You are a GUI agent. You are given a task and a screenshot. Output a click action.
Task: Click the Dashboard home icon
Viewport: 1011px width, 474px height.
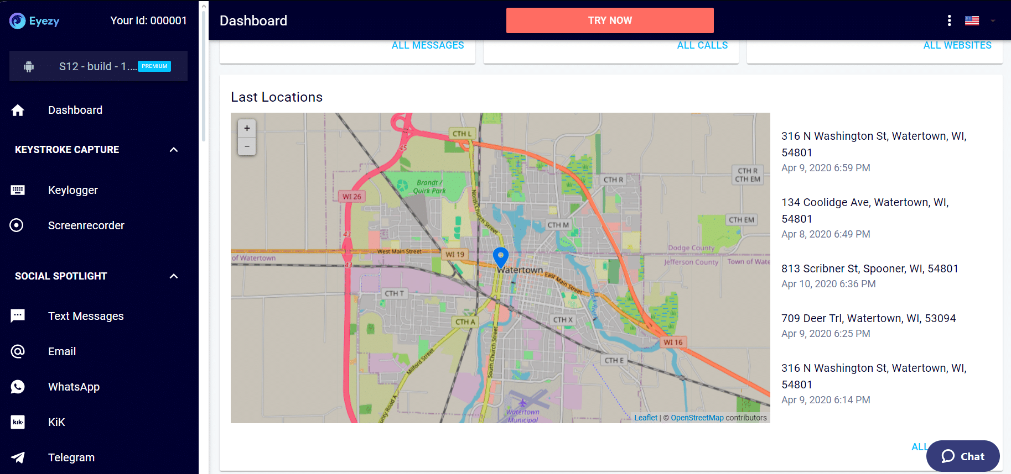[x=18, y=110]
